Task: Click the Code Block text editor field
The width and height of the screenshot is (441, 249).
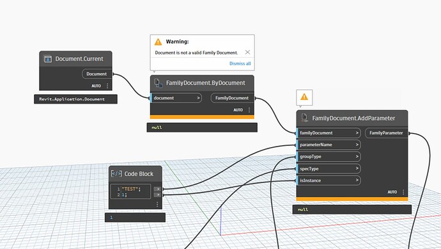Action: point(131,191)
